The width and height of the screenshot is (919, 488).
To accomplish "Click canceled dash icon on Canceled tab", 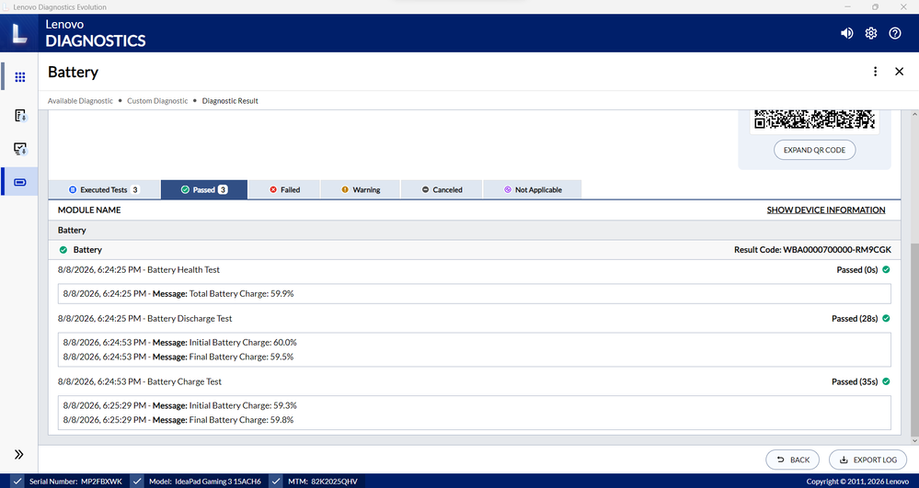I will coord(426,190).
